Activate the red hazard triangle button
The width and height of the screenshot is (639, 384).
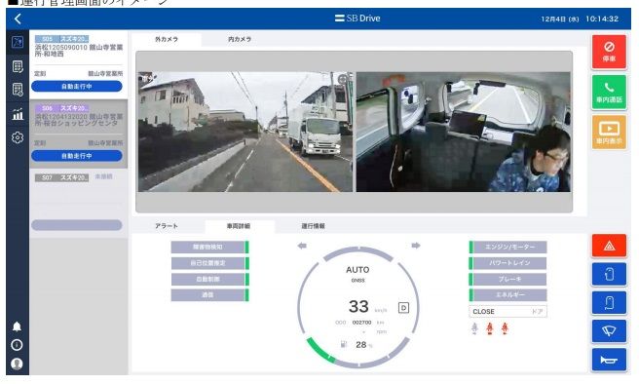pyautogui.click(x=609, y=246)
